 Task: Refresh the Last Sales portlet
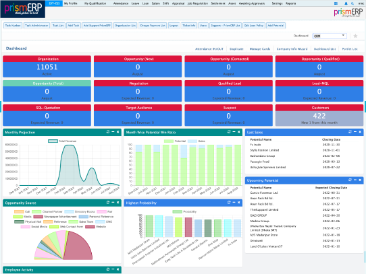point(350,132)
